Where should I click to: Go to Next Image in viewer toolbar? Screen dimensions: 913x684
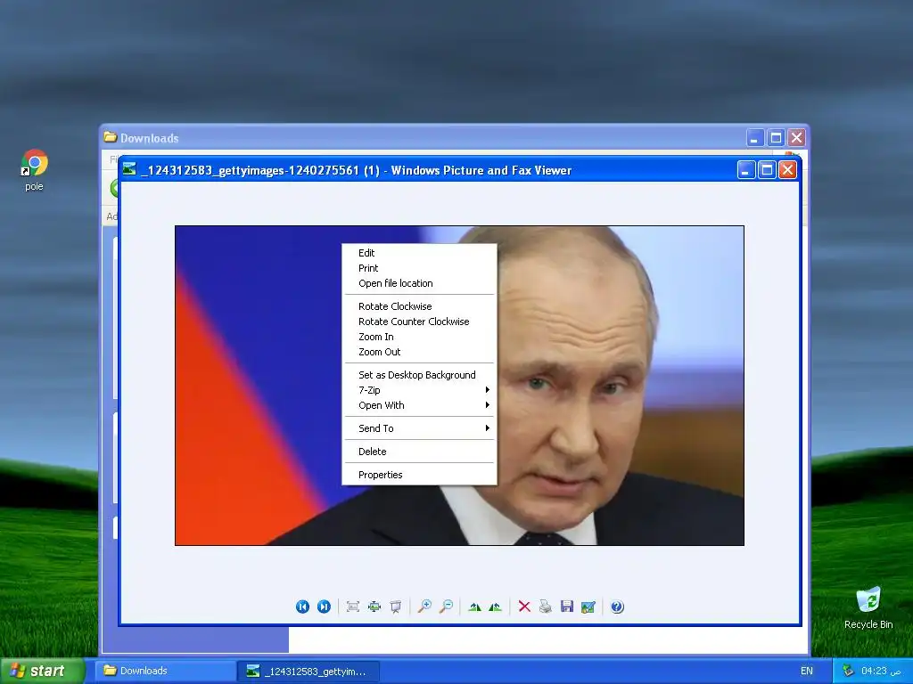point(324,607)
